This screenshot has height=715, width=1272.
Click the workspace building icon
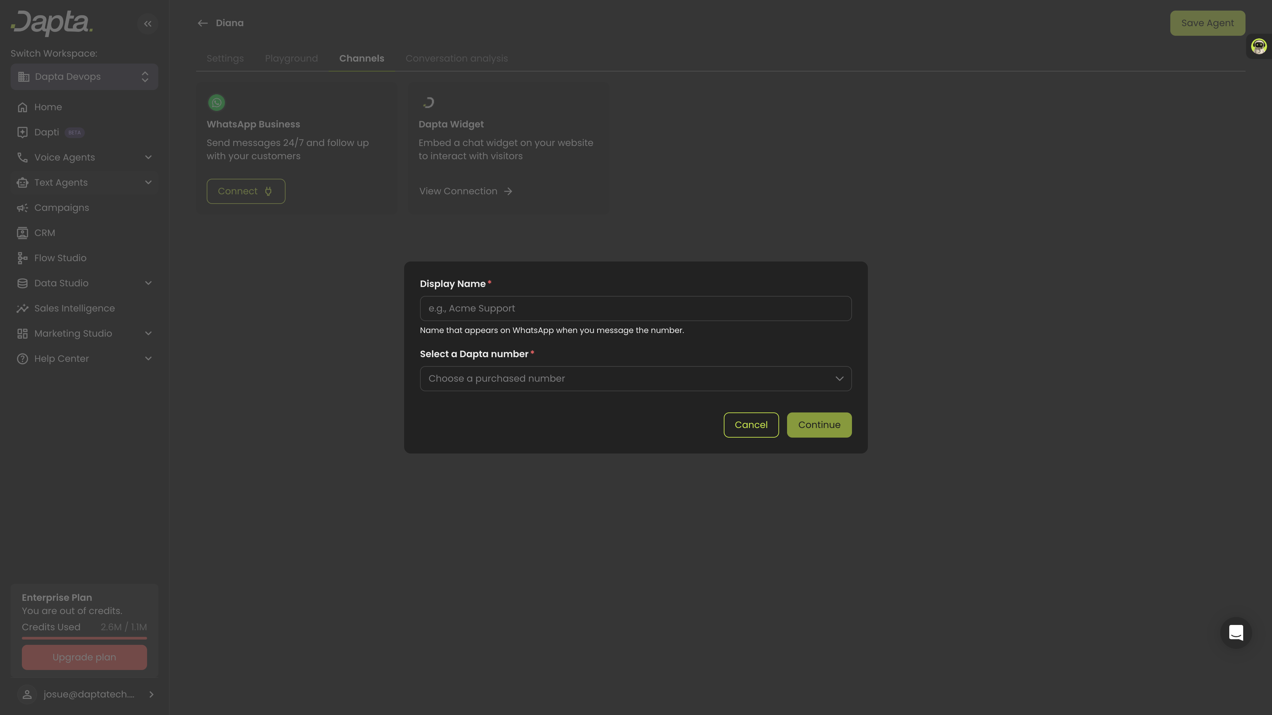tap(24, 77)
